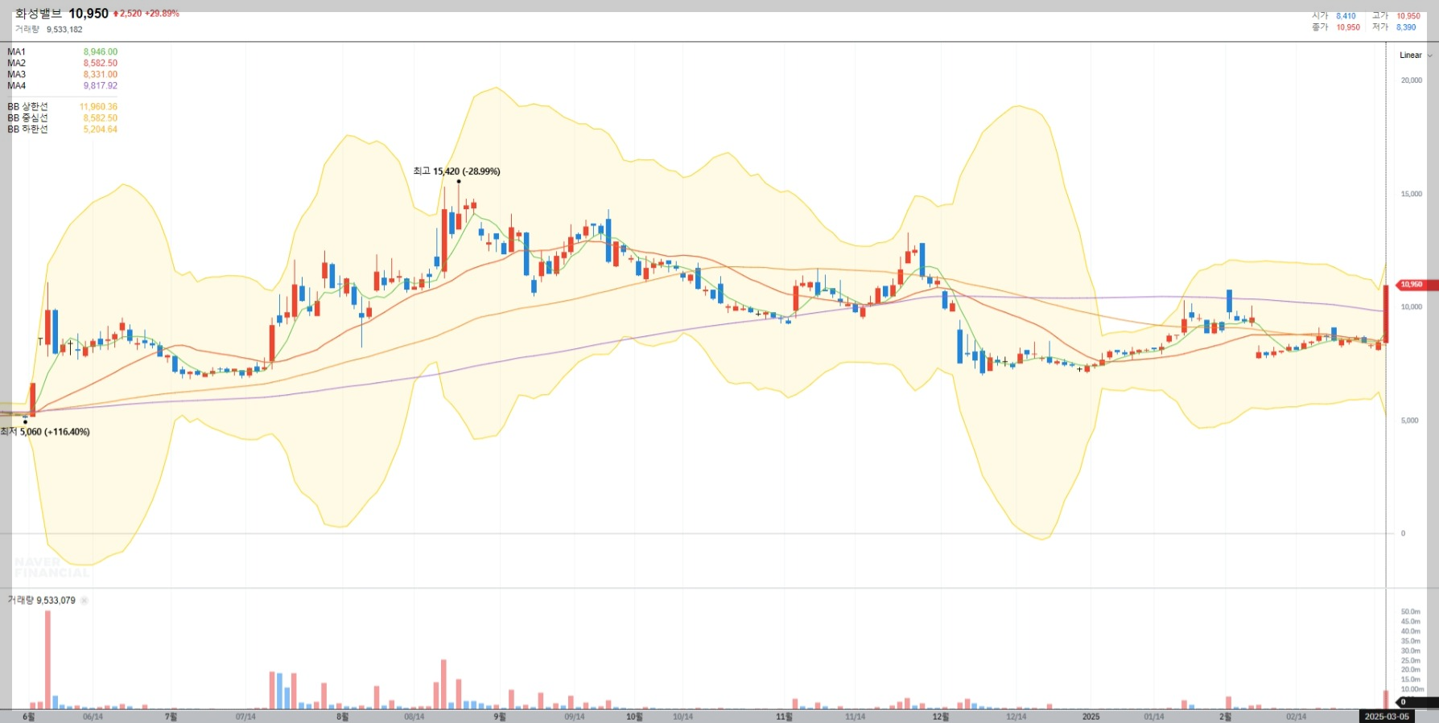Click the 최고 15,420 high marker label
The height and width of the screenshot is (723, 1439).
pyautogui.click(x=456, y=171)
